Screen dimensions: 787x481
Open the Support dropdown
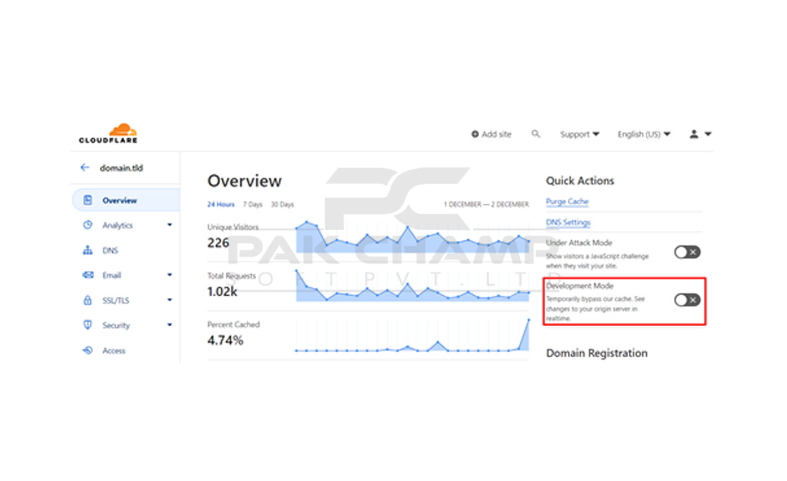pos(580,134)
